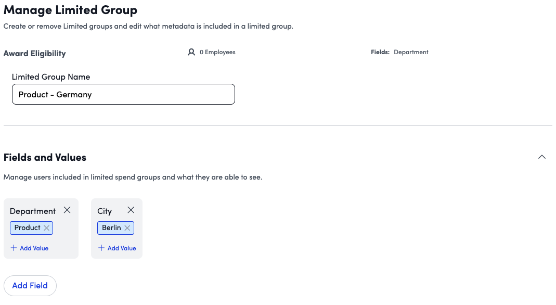The image size is (556, 305).
Task: Select the Product tag label
Action: pos(27,228)
